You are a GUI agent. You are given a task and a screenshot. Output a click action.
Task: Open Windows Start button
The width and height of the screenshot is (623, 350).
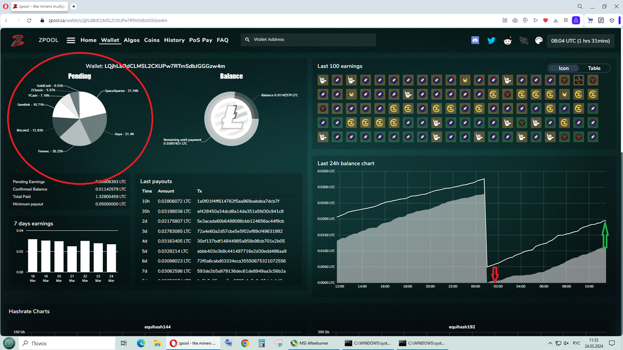click(9, 343)
